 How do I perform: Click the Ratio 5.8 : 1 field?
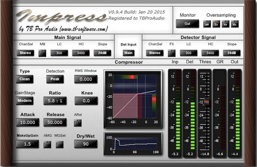pyautogui.click(x=55, y=101)
